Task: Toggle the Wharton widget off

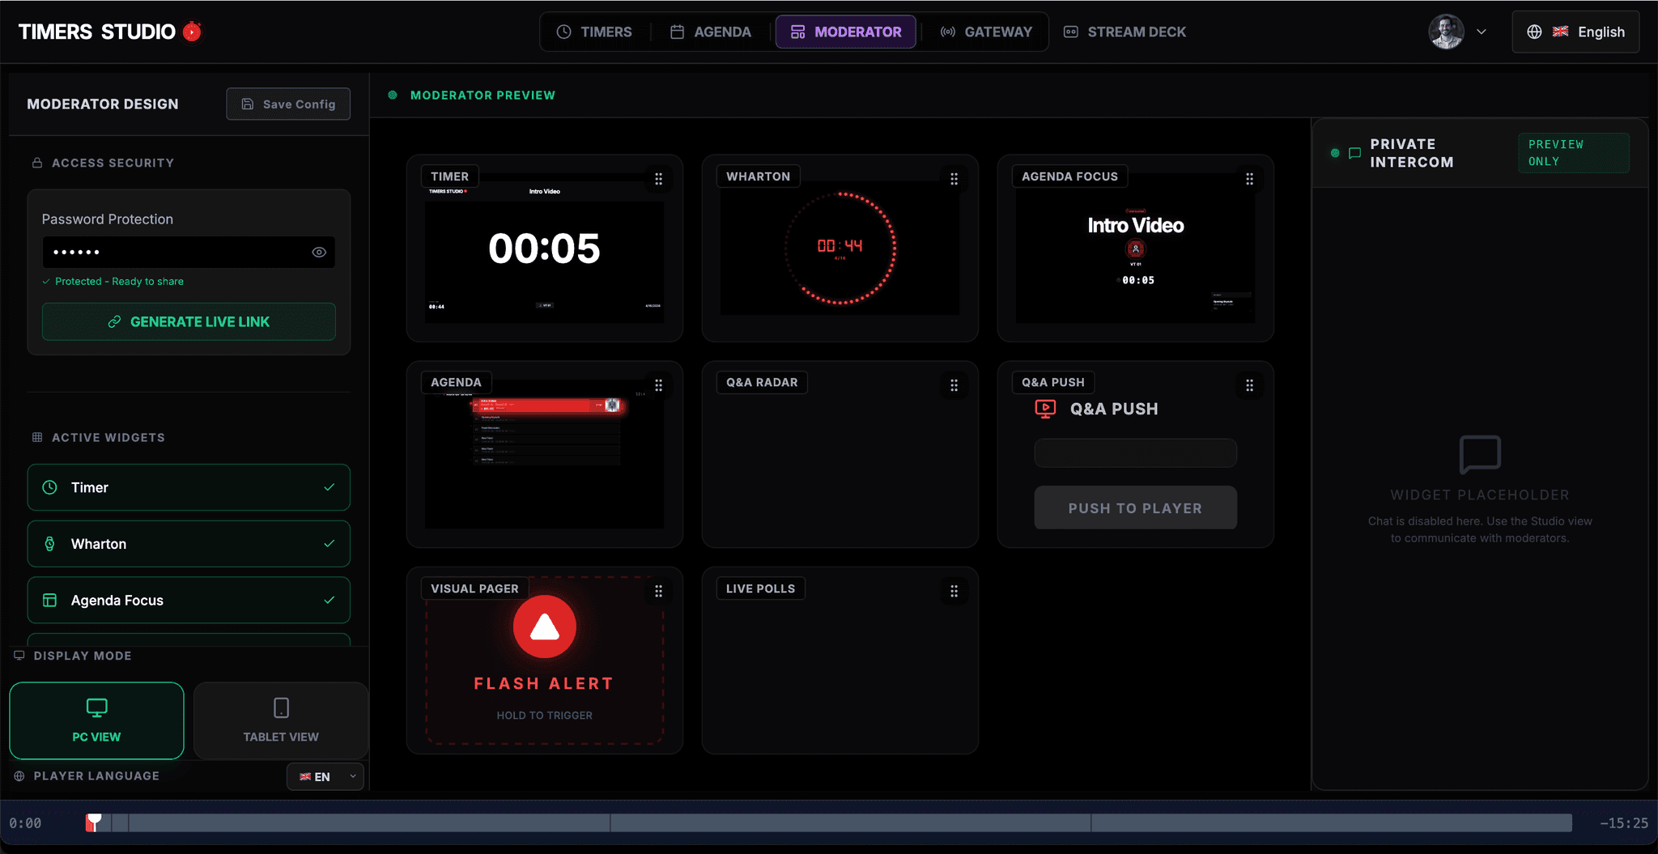Action: pyautogui.click(x=329, y=544)
